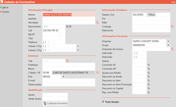Image resolution: width=176 pixels, height=107 pixels.
Task: Click the app logo in title bar
Action: (x=2, y=2)
